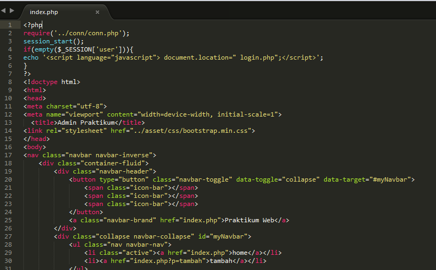This screenshot has width=436, height=270.
Task: Click the "navbar-toggle" class value
Action: pyautogui.click(x=204, y=179)
